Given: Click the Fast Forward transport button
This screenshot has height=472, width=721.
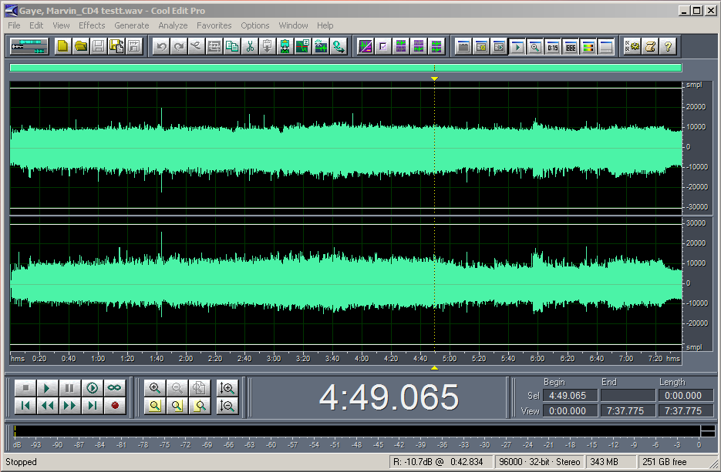Looking at the screenshot, I should coord(69,406).
